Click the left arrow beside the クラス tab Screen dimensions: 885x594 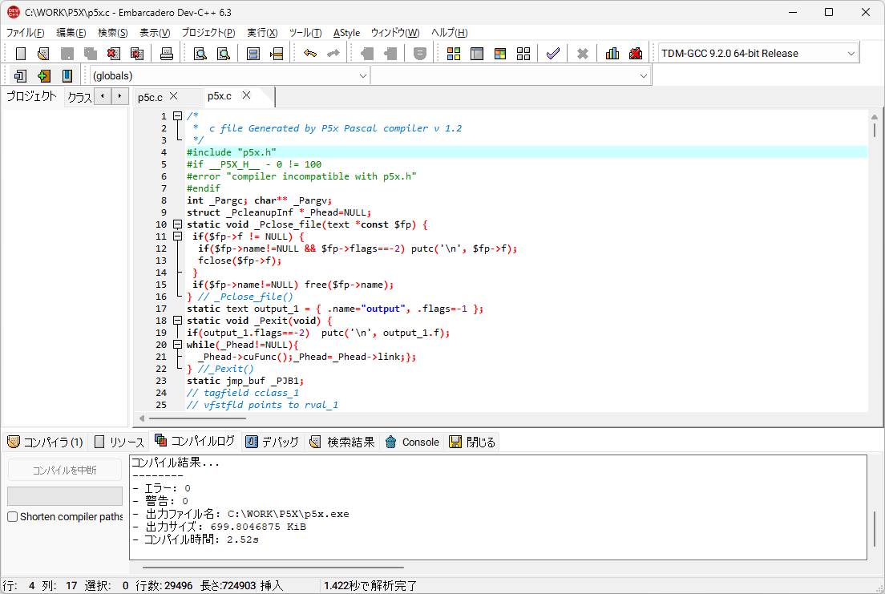pyautogui.click(x=102, y=96)
